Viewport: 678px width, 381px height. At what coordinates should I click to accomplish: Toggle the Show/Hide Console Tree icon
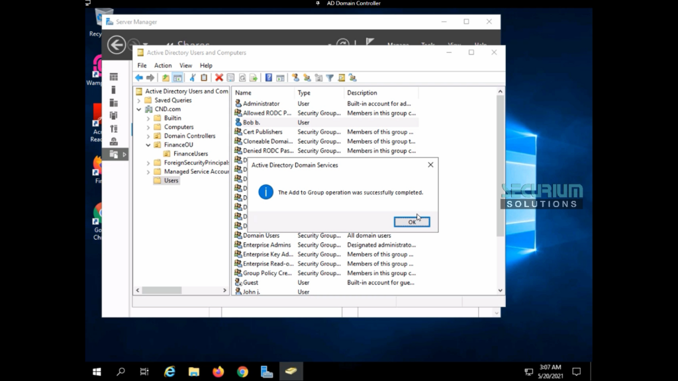pos(177,78)
